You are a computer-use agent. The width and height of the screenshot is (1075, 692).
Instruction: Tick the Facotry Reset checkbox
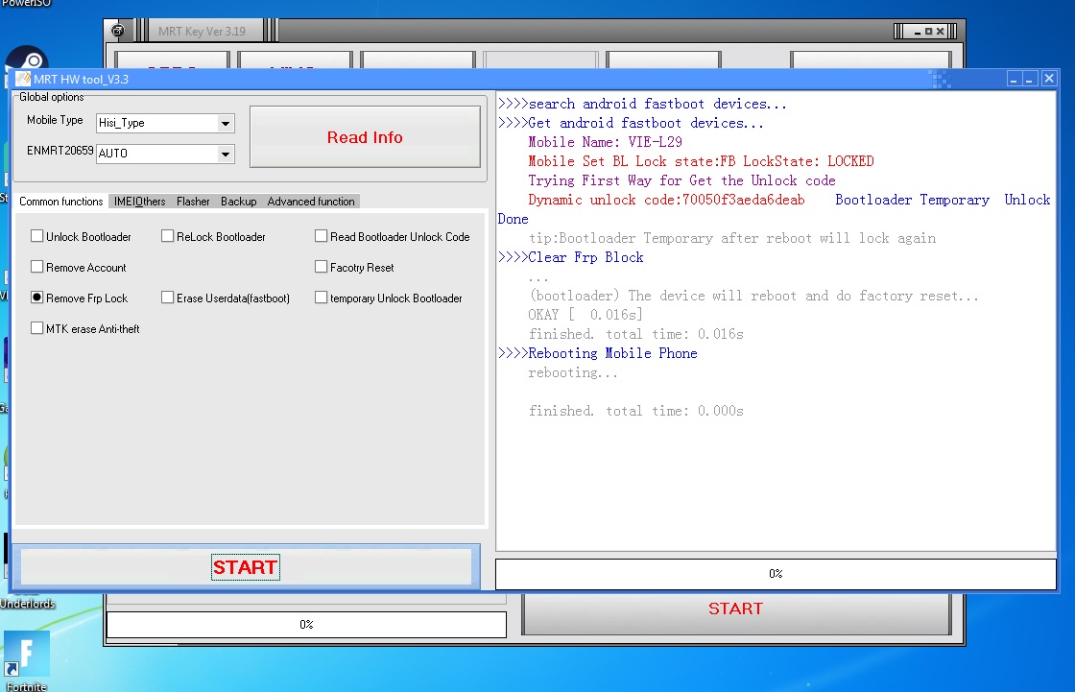321,267
